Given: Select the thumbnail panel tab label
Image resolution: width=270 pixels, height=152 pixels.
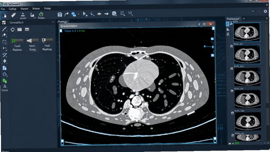Looking at the screenshot, I should (x=233, y=19).
